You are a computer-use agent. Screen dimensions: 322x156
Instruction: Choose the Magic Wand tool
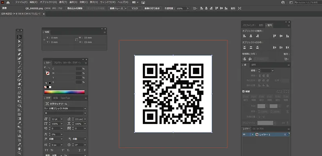coord(19,46)
